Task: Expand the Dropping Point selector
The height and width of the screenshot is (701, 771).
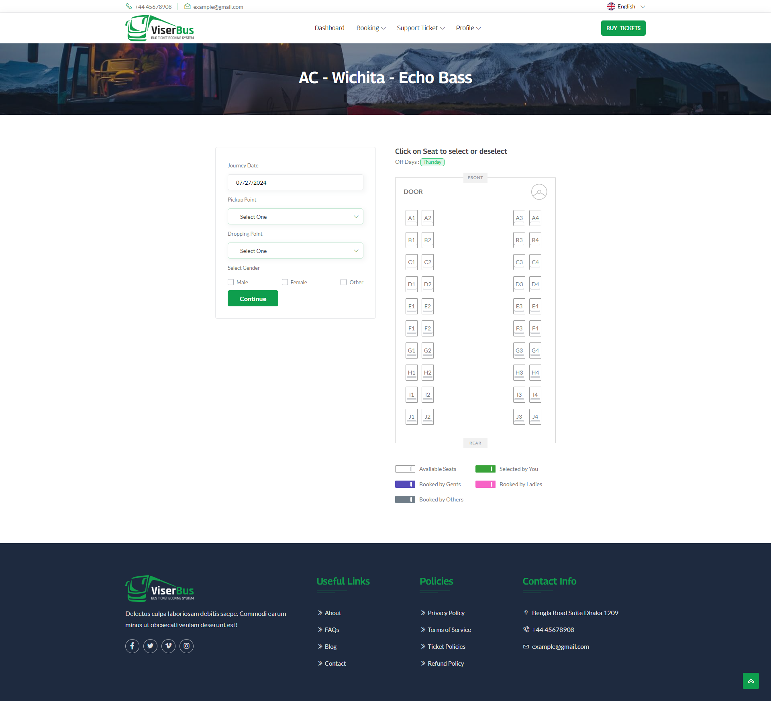Action: coord(295,251)
